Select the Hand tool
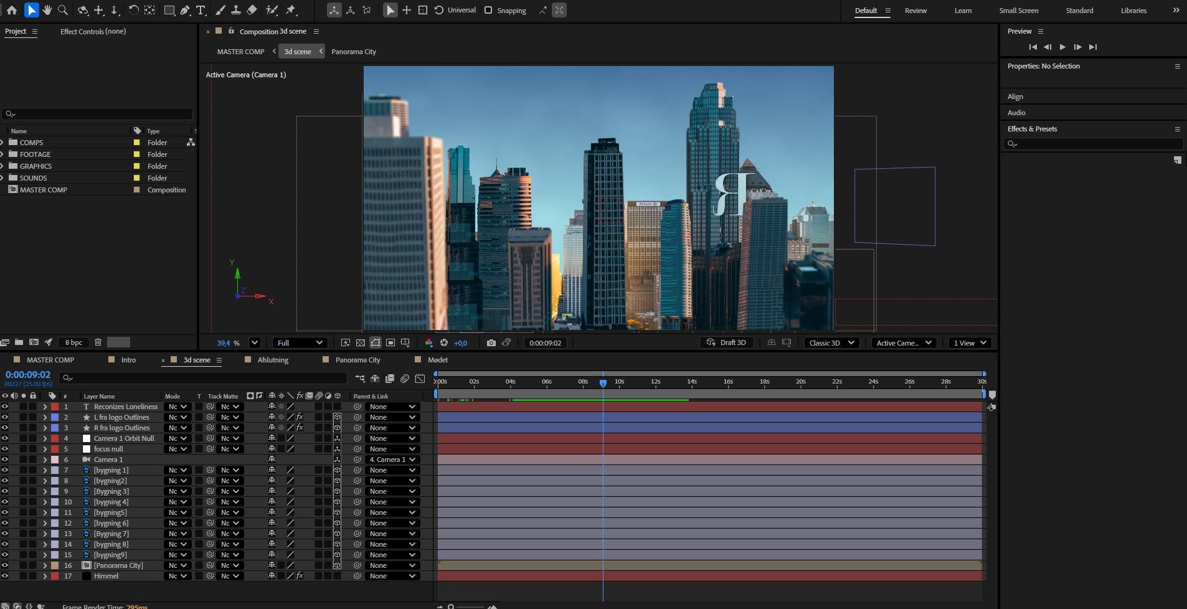 [47, 10]
